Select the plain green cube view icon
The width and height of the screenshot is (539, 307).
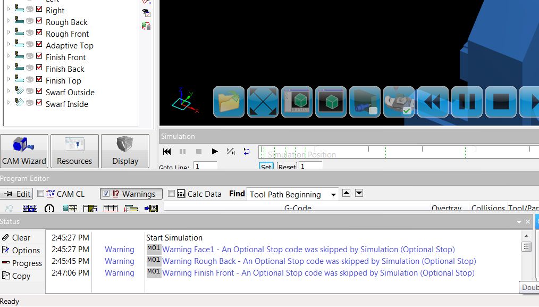(331, 102)
